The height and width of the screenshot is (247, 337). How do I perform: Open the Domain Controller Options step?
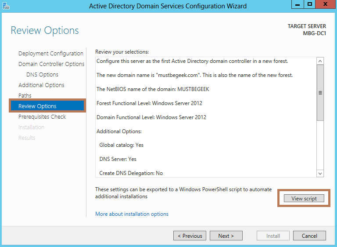51,64
